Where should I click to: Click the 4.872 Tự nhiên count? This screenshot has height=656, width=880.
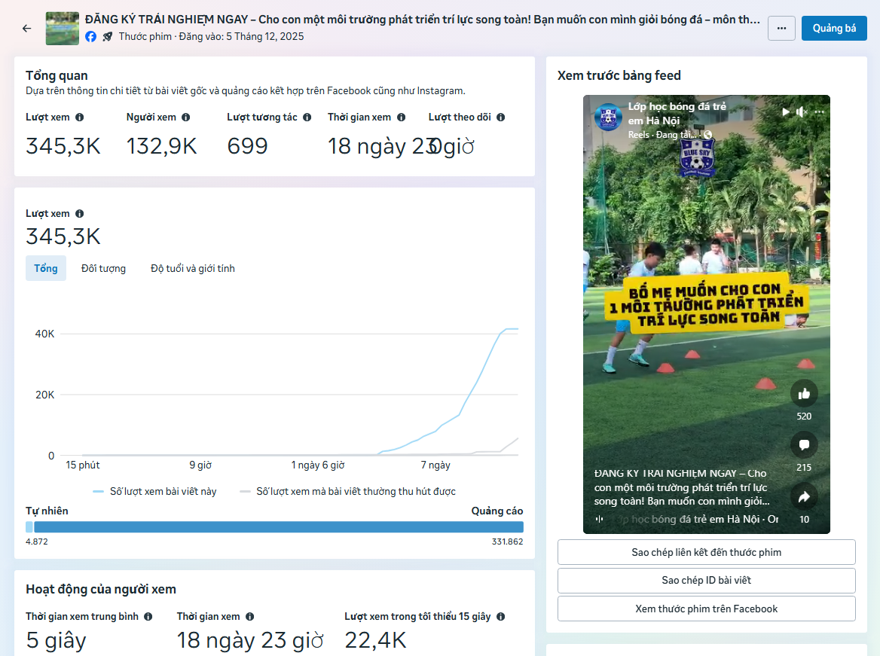click(37, 542)
